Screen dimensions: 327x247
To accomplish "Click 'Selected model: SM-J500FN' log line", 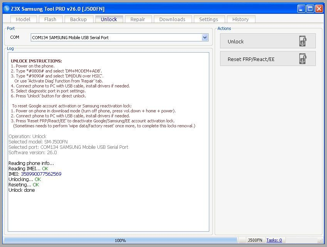I will pyautogui.click(x=38, y=142).
